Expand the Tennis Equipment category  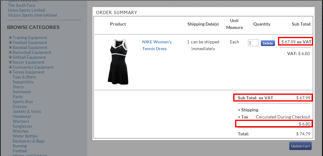click(10, 72)
